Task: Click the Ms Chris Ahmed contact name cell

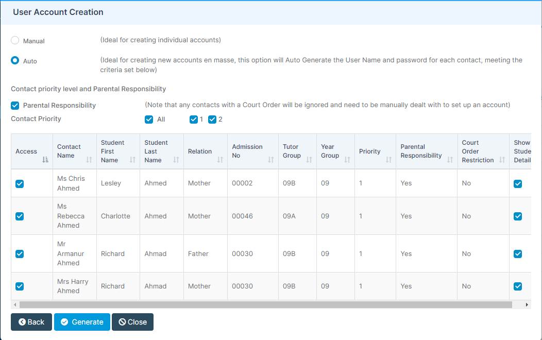Action: [75, 183]
